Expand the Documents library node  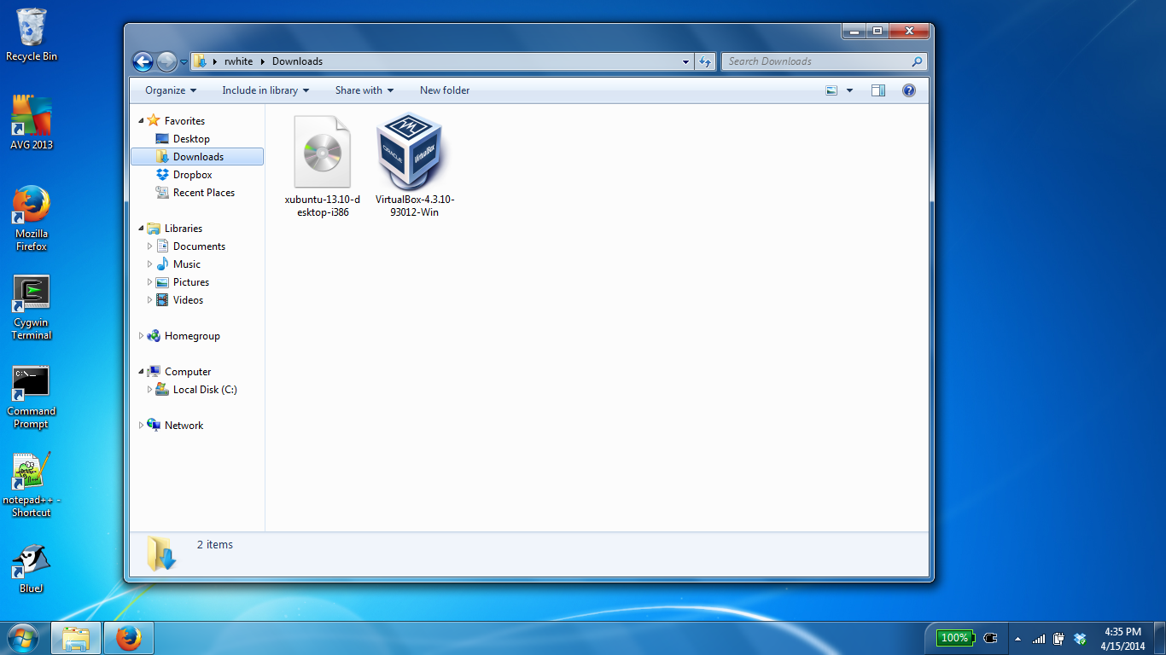150,246
